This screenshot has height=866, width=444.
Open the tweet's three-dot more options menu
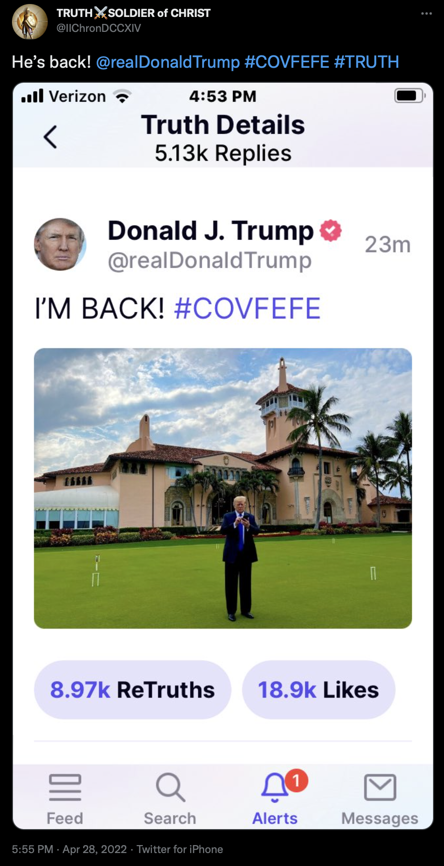[x=427, y=13]
